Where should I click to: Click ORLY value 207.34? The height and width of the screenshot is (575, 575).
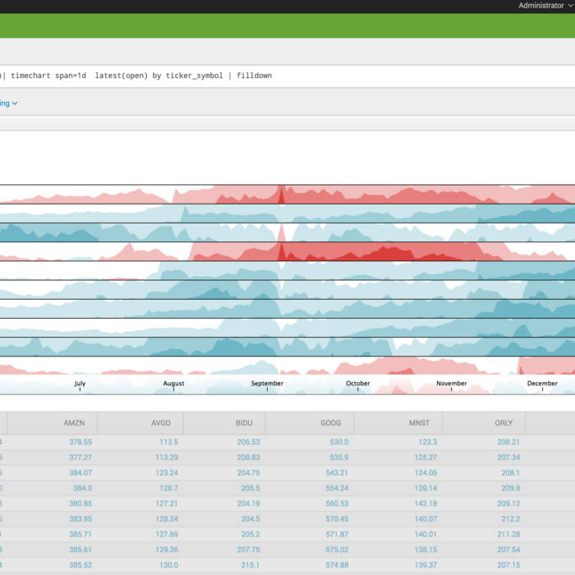pos(508,458)
